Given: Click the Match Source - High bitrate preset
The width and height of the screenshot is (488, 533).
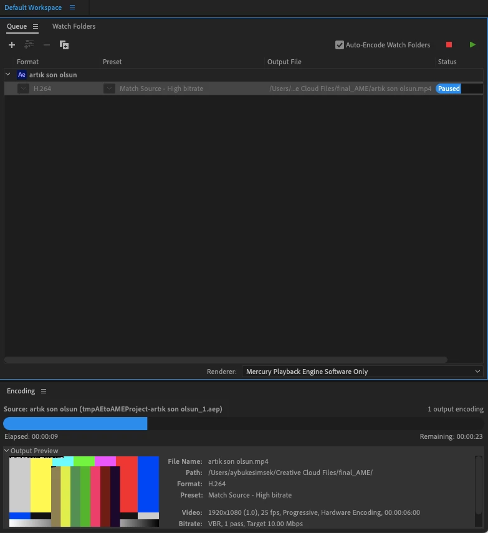Looking at the screenshot, I should click(x=161, y=89).
